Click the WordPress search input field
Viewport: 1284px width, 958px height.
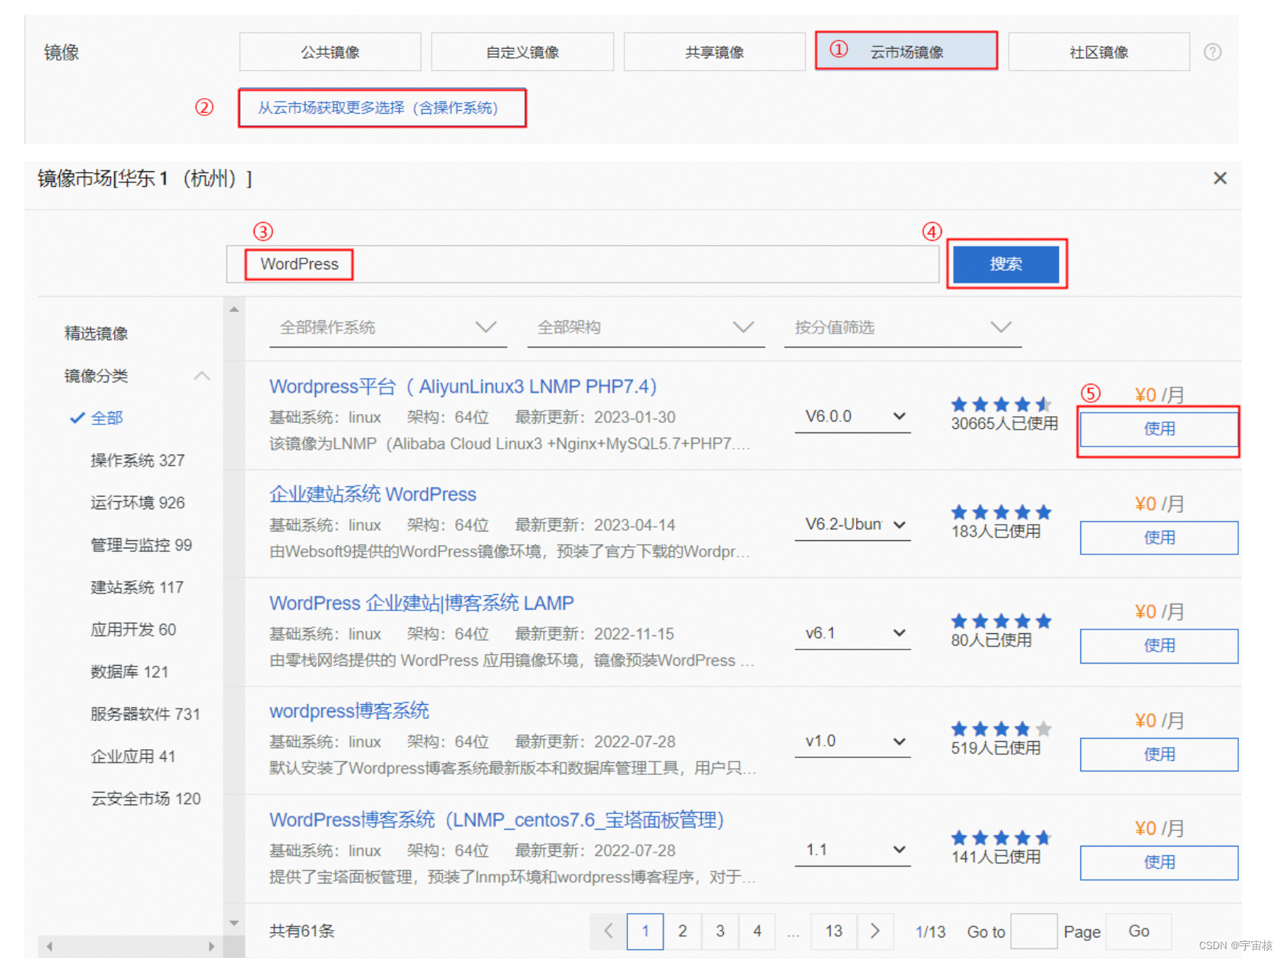582,264
